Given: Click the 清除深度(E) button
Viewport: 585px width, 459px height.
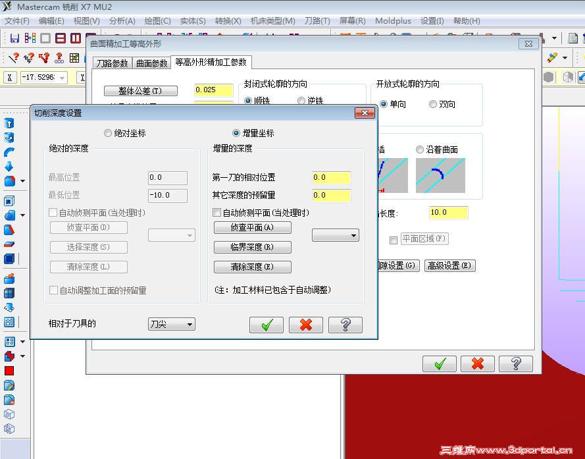Looking at the screenshot, I should click(x=252, y=267).
